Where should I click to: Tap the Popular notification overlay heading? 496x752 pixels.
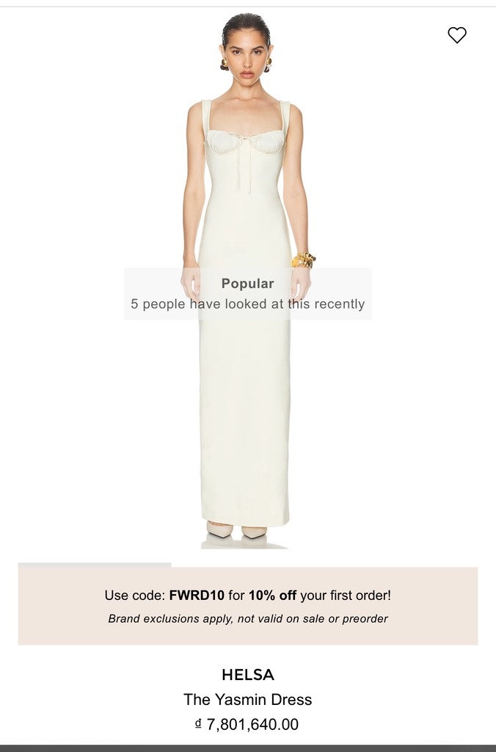tap(248, 283)
